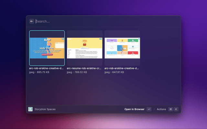Click filename under the third thumbnail
Viewport: 207px width, 129px height.
click(x=122, y=68)
